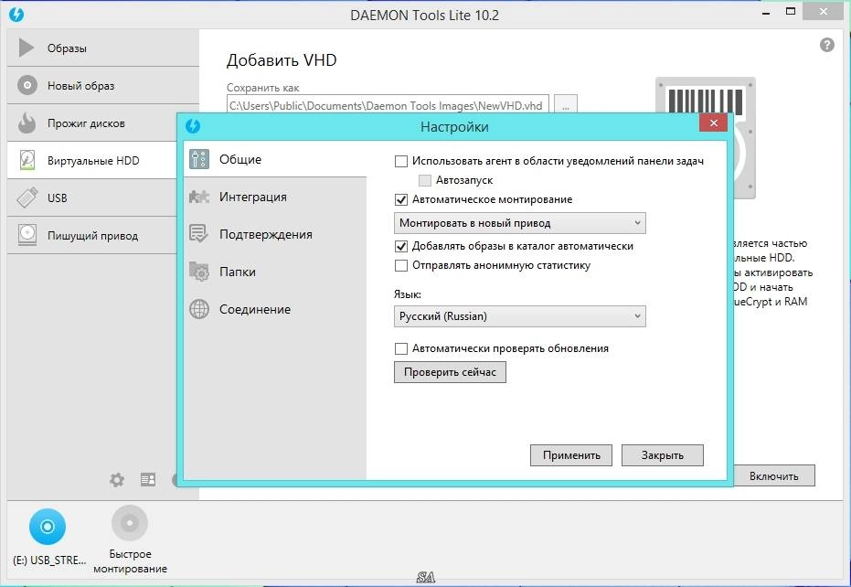Click the Папки folder gear icon
The image size is (851, 587).
click(x=199, y=272)
